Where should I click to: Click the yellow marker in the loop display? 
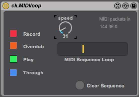tap(83, 49)
